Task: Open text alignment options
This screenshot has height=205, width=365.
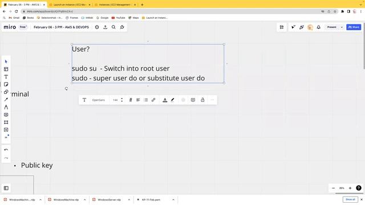Action: click(x=138, y=100)
